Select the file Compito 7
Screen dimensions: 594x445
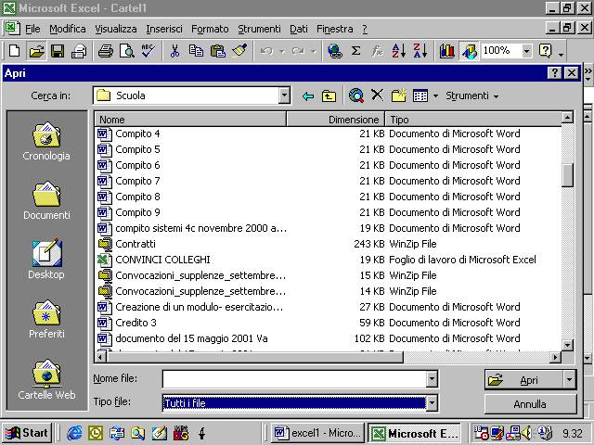137,181
